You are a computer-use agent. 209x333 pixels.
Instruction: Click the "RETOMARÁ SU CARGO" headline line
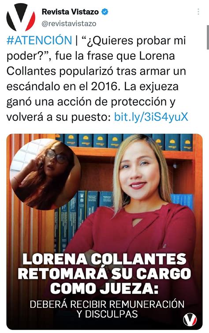(x=104, y=274)
